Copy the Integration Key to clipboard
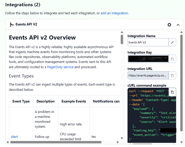 [x=172, y=59]
